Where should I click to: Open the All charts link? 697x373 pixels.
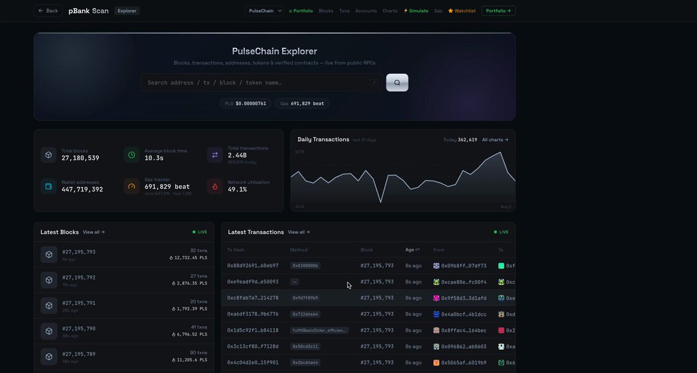(x=495, y=140)
